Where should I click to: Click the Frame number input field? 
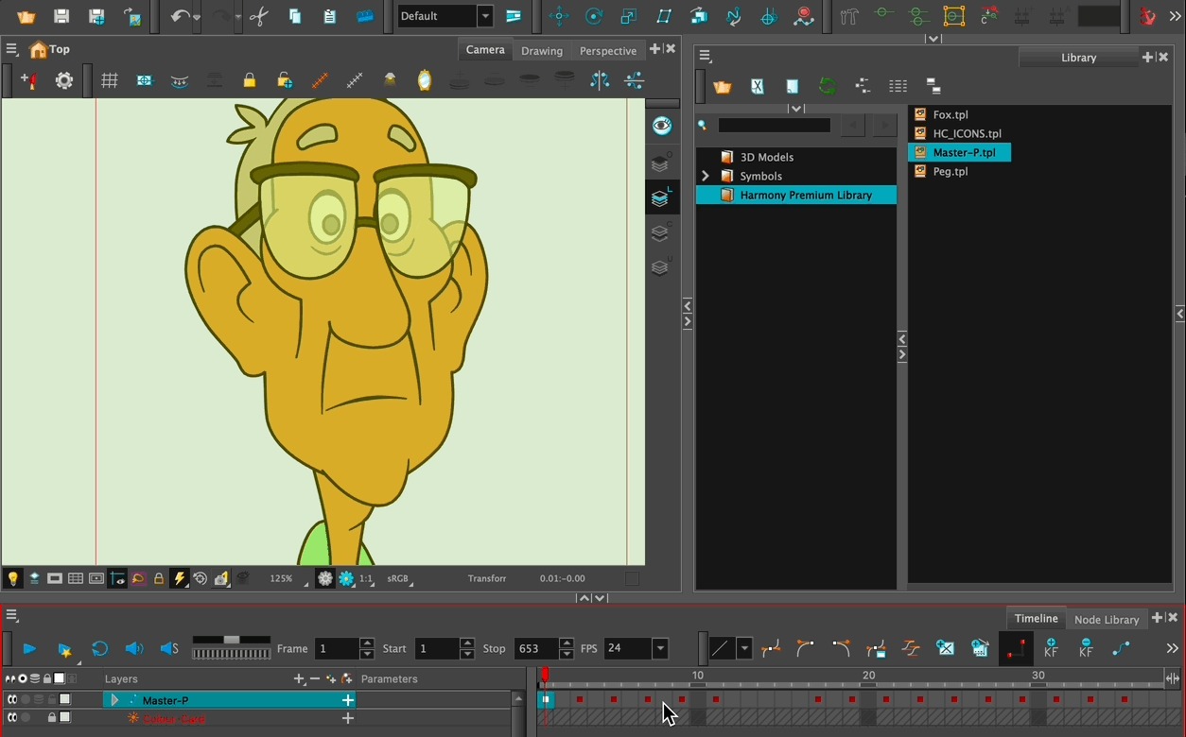337,648
